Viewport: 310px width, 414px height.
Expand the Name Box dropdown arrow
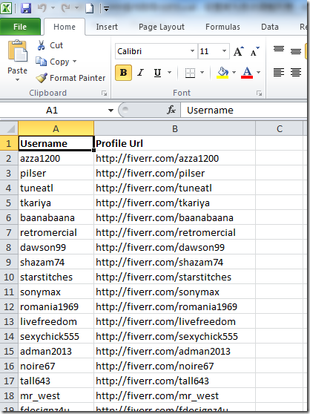[111, 111]
